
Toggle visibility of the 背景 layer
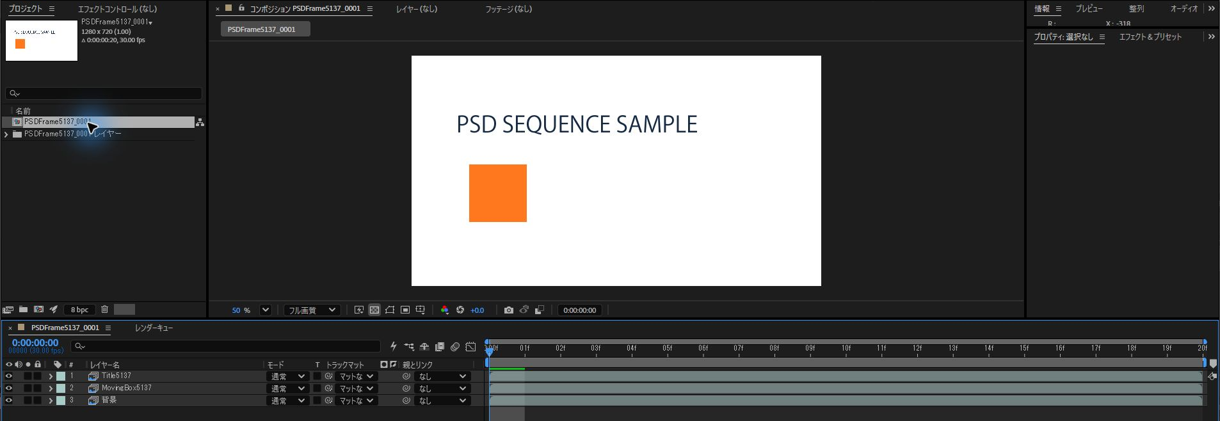point(9,401)
